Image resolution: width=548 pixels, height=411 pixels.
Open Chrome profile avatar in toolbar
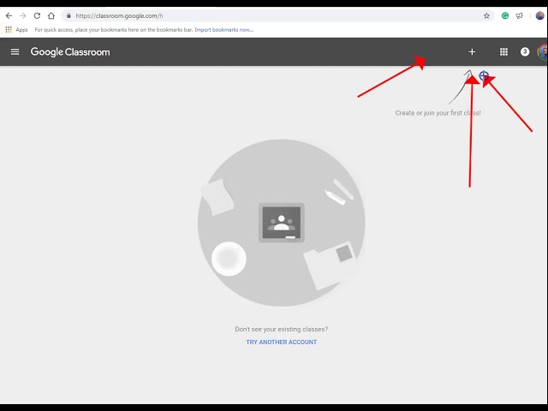pos(540,15)
